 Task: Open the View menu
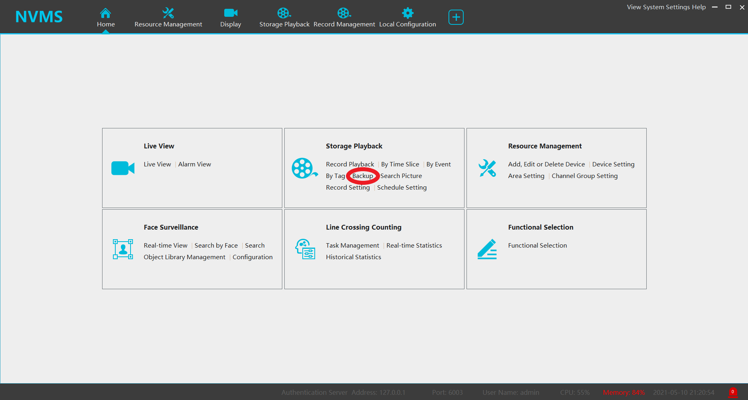coord(634,7)
